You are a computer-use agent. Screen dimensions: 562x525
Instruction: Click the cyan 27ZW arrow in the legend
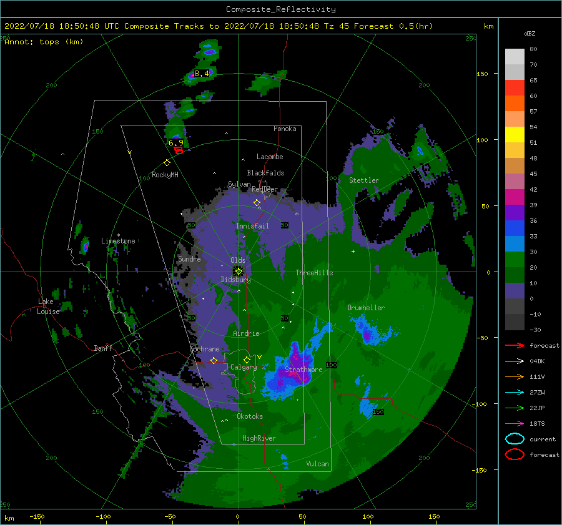click(x=515, y=393)
